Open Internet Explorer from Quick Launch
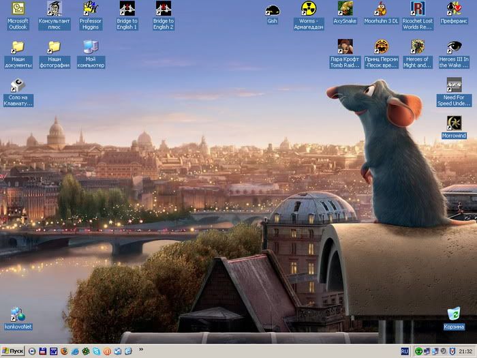The width and height of the screenshot is (477, 358). pos(75,351)
